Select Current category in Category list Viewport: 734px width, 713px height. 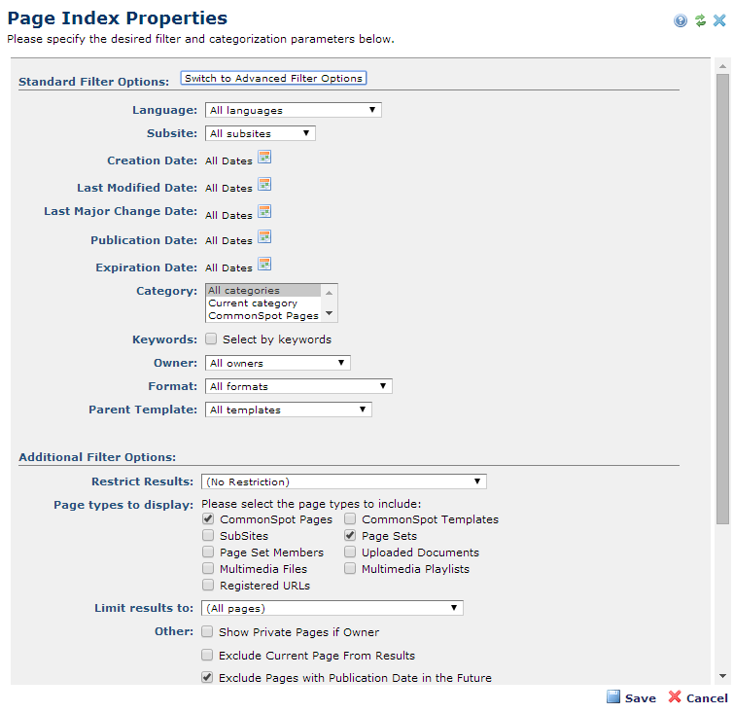click(x=253, y=303)
